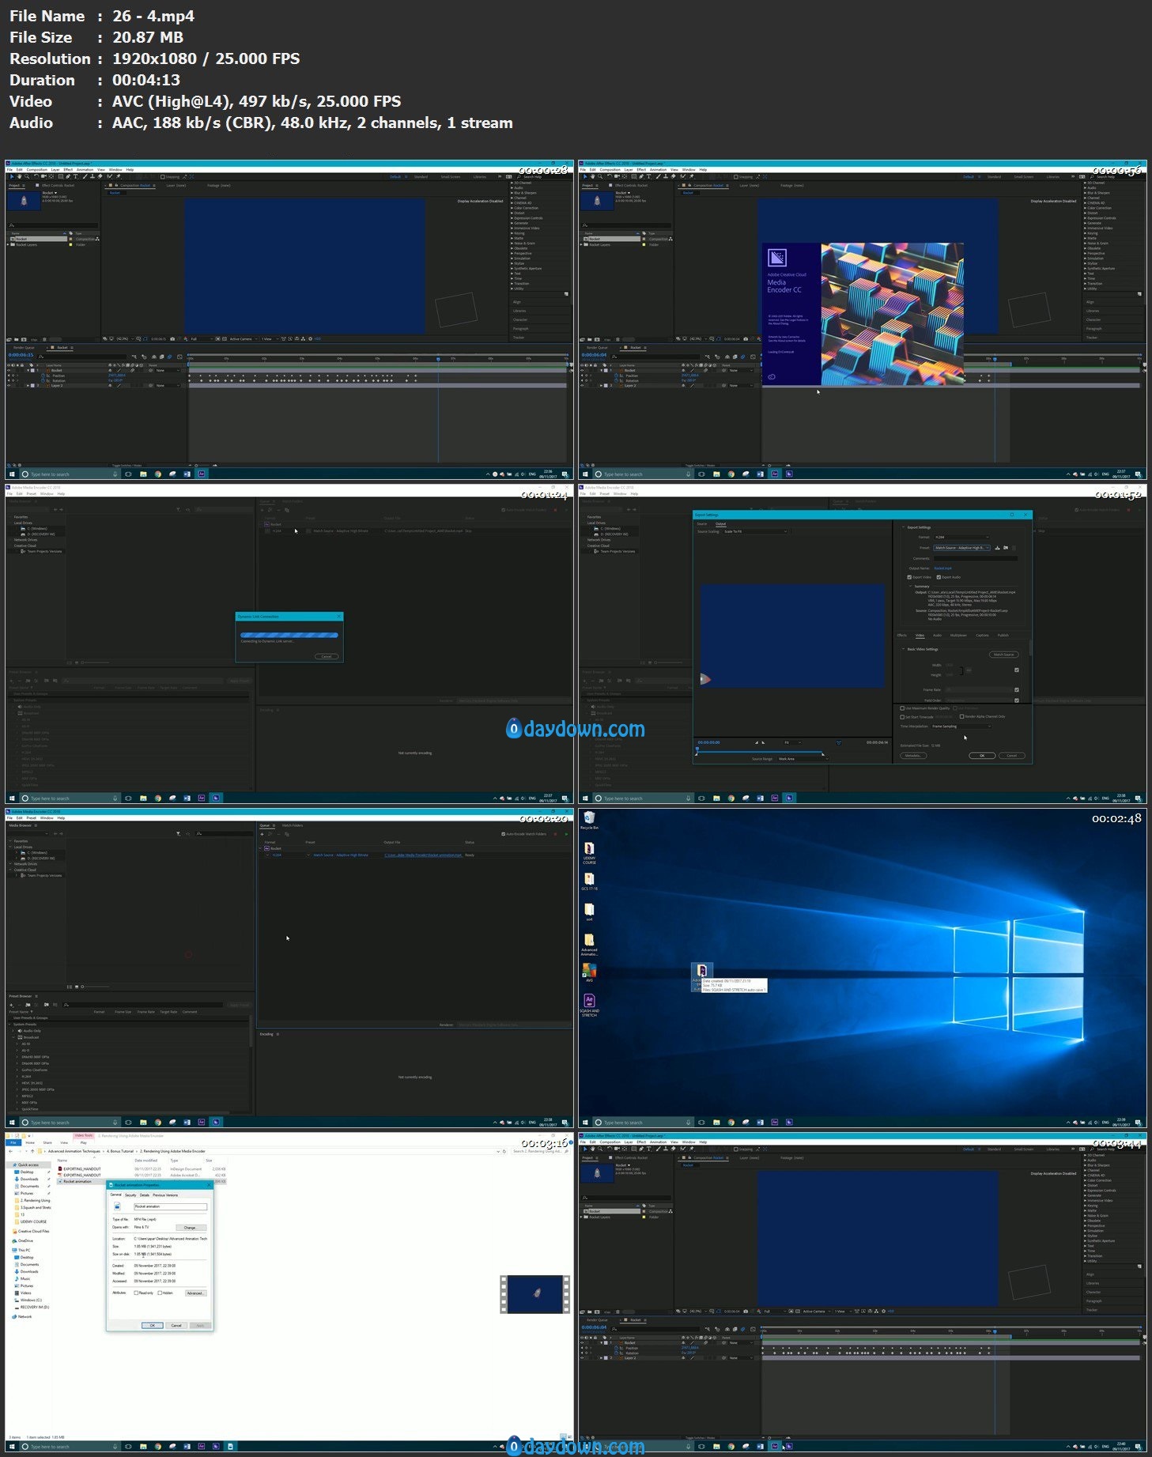Collapse Basic Video Settings section
The height and width of the screenshot is (1457, 1152).
pos(903,649)
